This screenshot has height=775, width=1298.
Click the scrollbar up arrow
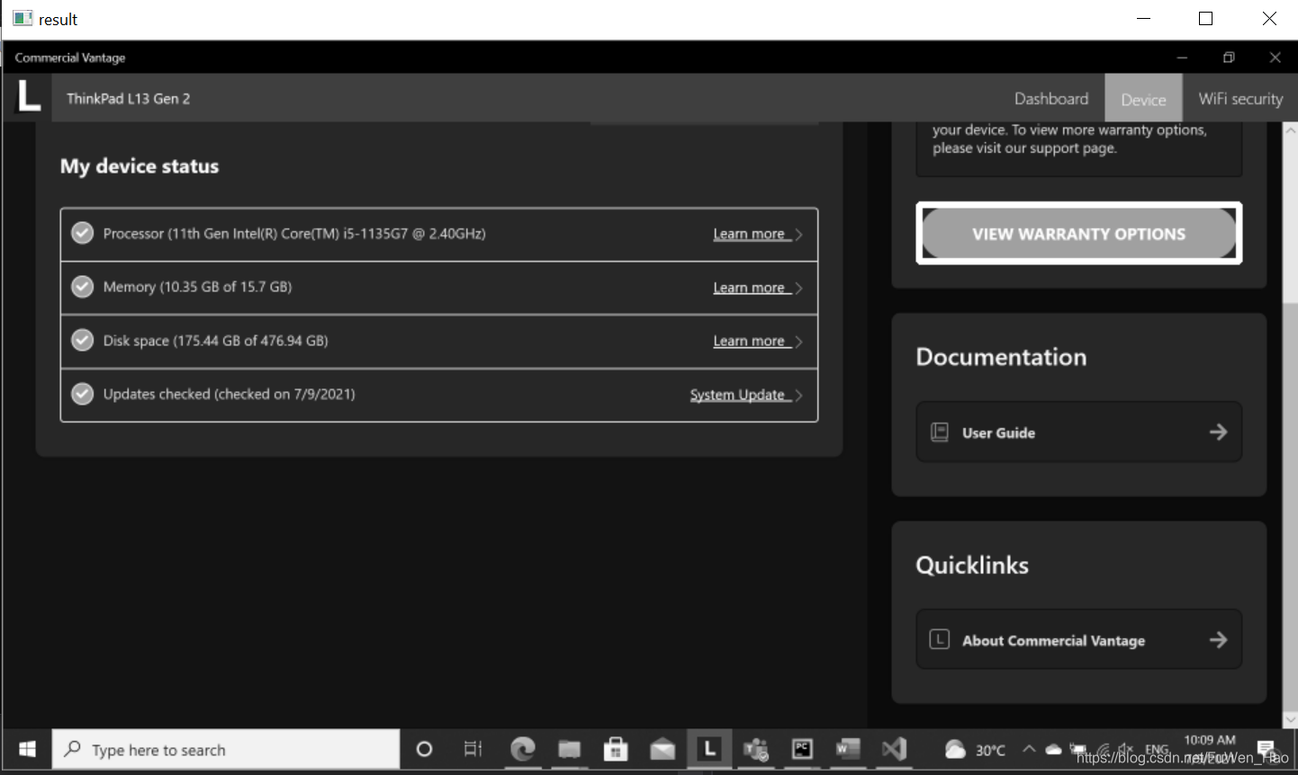click(1290, 130)
